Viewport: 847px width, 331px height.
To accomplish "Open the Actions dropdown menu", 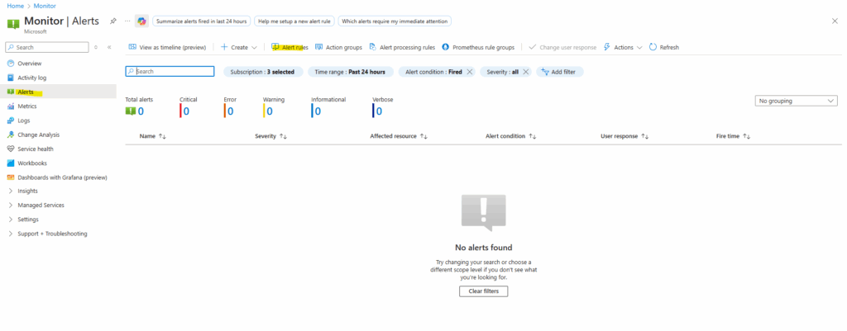I will coord(623,47).
